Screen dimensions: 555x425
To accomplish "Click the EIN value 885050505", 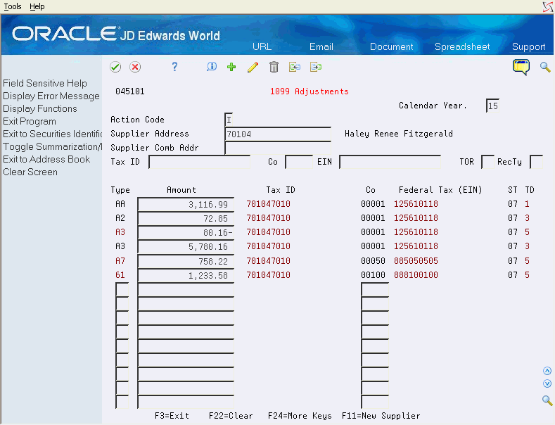I will tap(416, 261).
